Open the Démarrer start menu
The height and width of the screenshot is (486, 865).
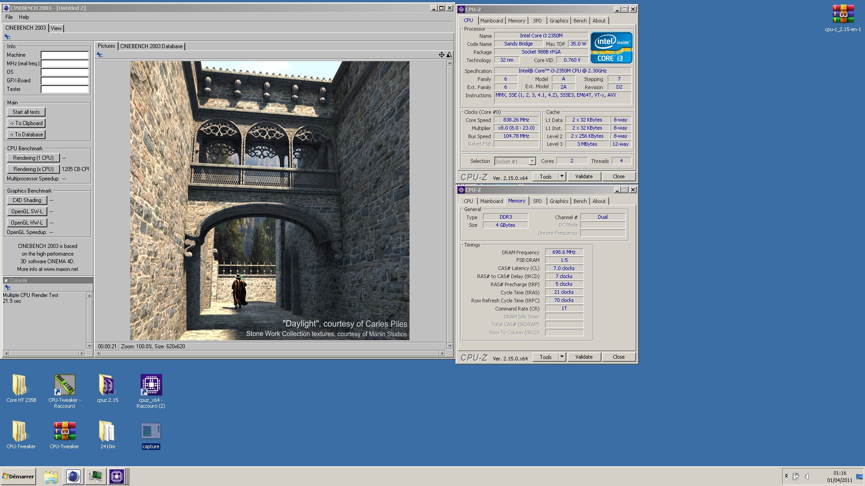pyautogui.click(x=18, y=477)
